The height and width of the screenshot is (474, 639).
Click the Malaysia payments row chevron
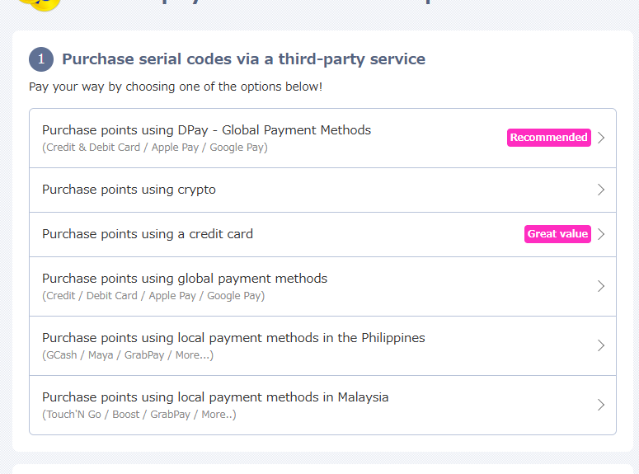pyautogui.click(x=601, y=405)
